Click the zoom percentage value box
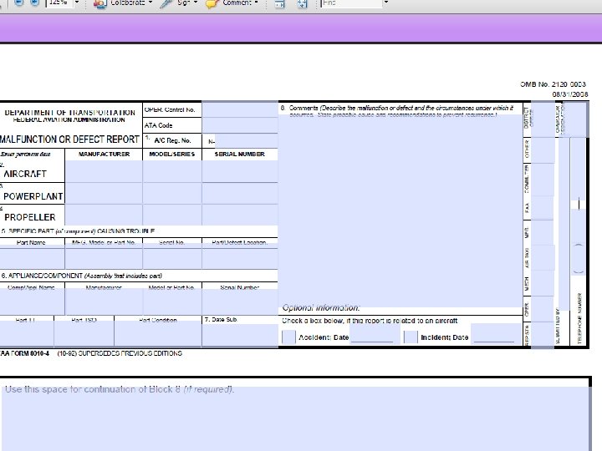Screen dimensions: 602x451 [x=59, y=3]
